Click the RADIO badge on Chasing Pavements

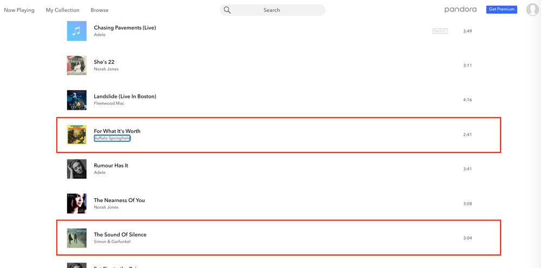pos(440,31)
